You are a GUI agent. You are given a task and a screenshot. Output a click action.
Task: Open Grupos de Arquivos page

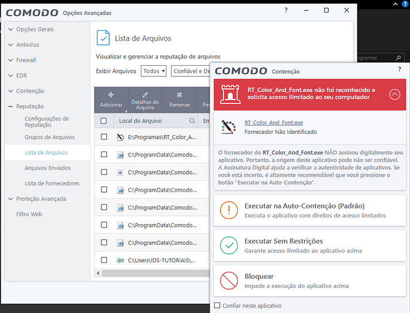pyautogui.click(x=49, y=137)
